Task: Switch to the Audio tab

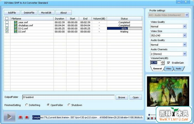Action: click(178, 69)
